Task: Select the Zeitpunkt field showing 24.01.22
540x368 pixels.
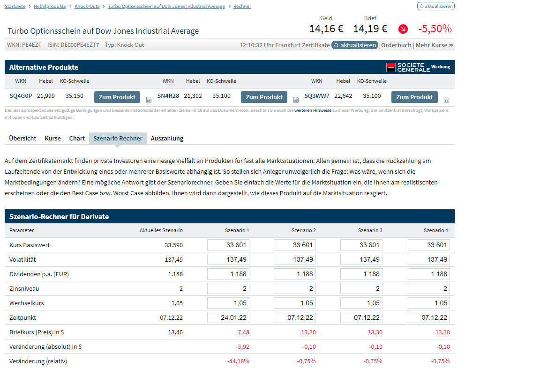Action: (228, 317)
